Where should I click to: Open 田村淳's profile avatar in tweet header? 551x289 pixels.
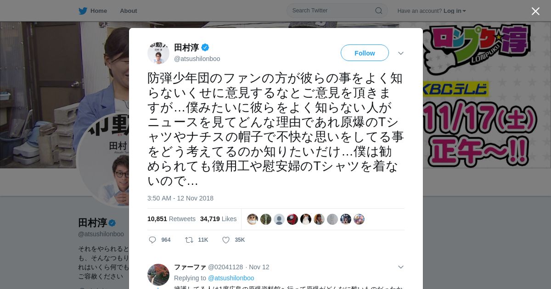pos(158,53)
